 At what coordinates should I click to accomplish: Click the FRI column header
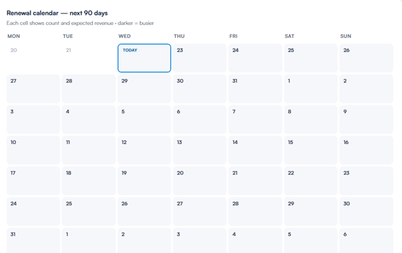[x=233, y=36]
